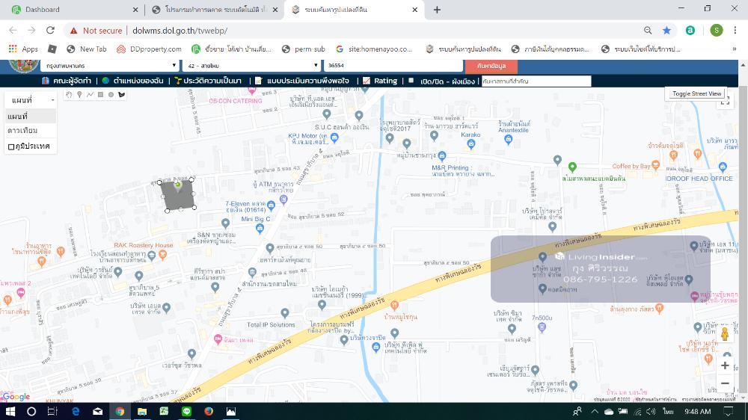Select the hand pan drawing tool
Image resolution: width=748 pixels, height=420 pixels.
pos(69,95)
